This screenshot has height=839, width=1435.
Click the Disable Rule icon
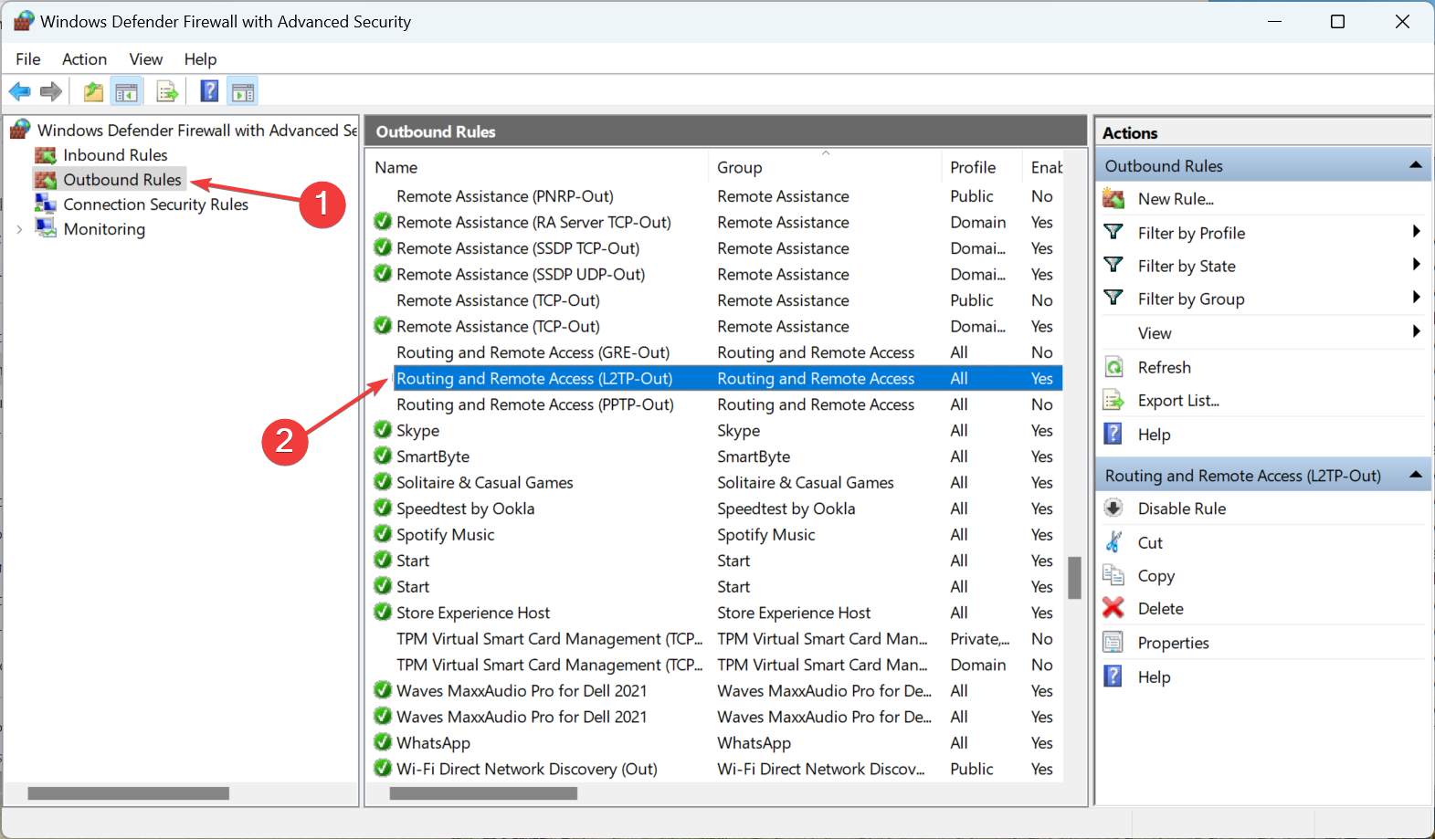1113,509
